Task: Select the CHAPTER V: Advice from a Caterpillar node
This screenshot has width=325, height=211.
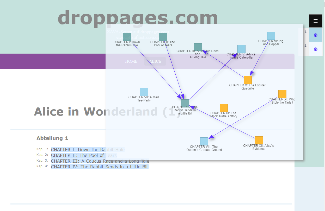Action: (241, 49)
